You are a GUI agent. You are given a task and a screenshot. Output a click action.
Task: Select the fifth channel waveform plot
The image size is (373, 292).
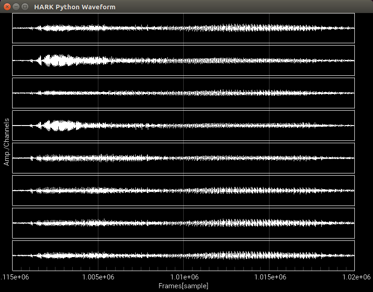(183, 158)
